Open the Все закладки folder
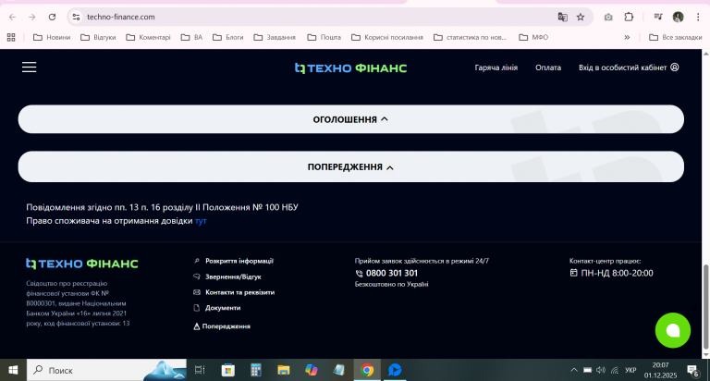This screenshot has width=710, height=381. point(675,37)
